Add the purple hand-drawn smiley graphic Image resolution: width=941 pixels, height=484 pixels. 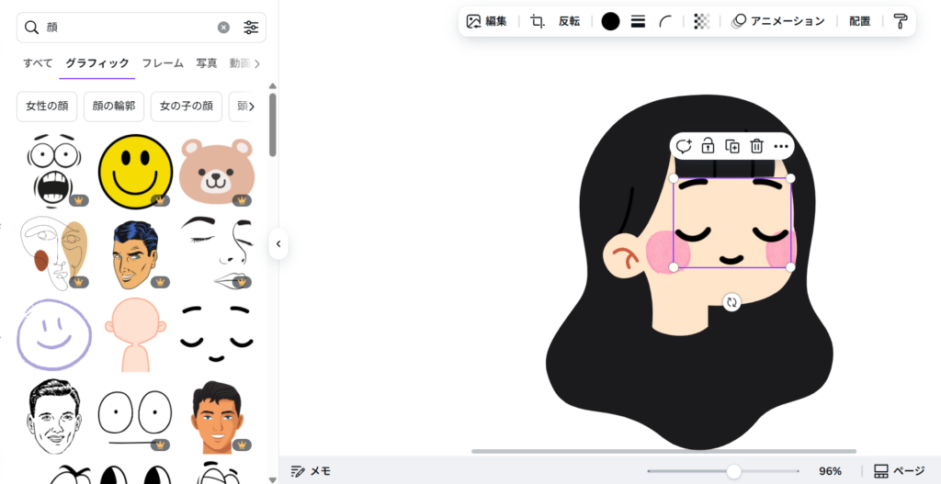54,334
